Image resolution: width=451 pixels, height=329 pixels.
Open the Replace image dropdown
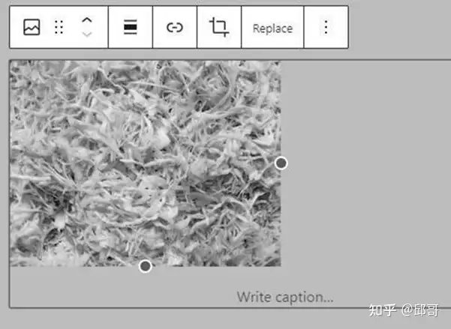[x=272, y=28]
